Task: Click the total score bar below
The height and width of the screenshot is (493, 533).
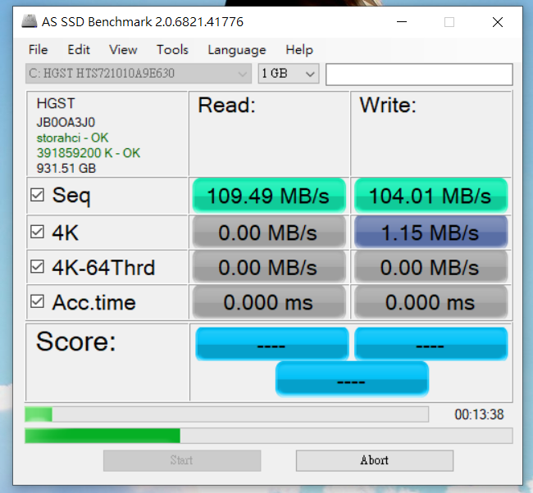Action: pos(352,379)
